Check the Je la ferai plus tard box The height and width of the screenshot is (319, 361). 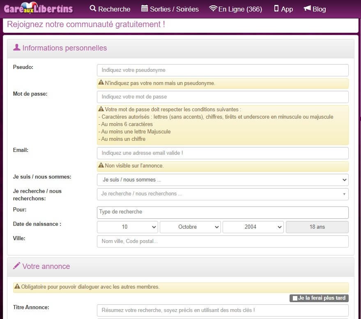tap(294, 298)
